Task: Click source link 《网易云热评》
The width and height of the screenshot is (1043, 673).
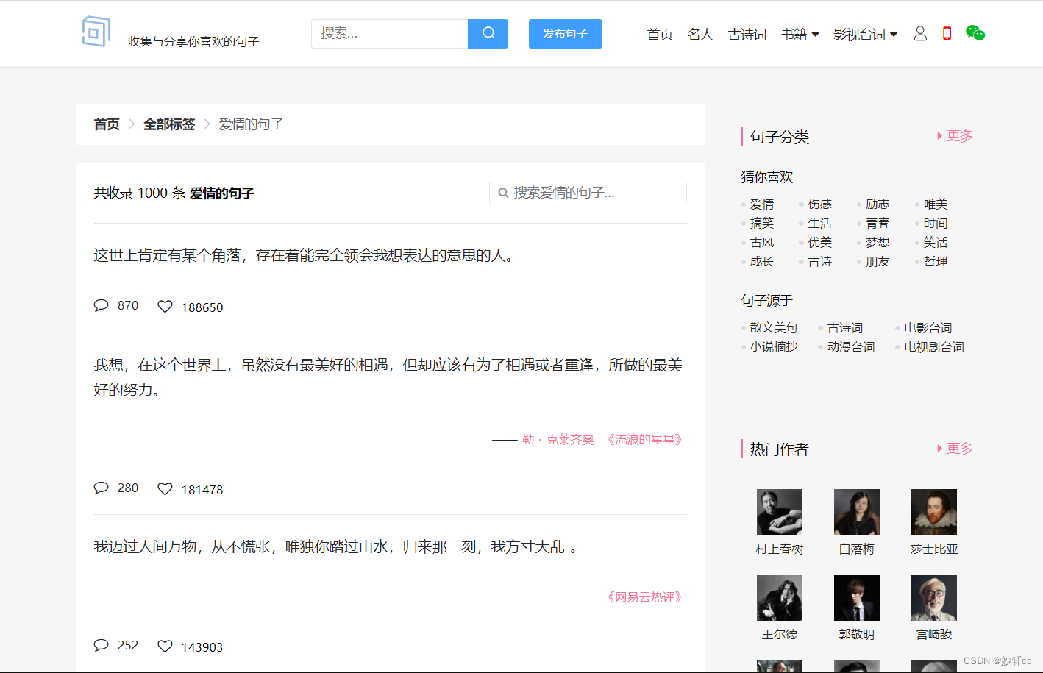Action: (x=645, y=597)
